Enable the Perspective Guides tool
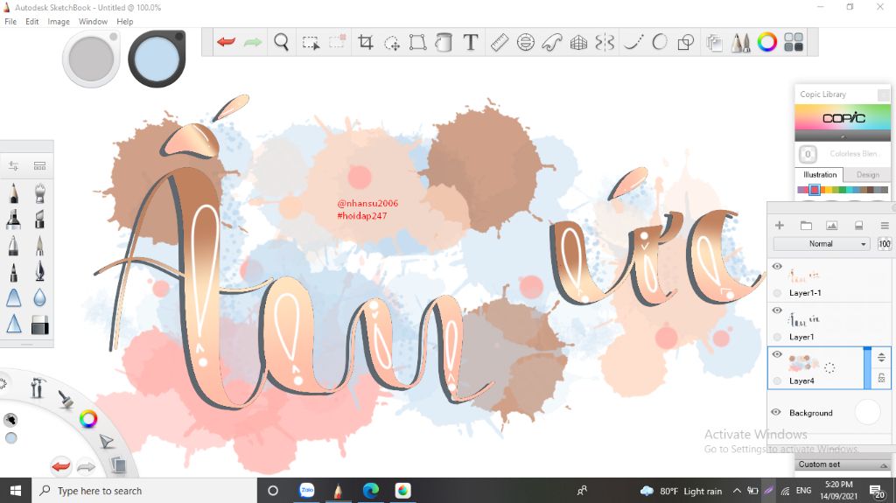 click(x=578, y=43)
